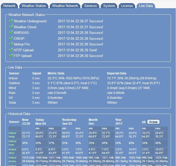
Task: Select the Live Data tab
Action: pos(146,6)
